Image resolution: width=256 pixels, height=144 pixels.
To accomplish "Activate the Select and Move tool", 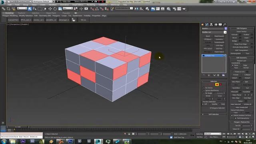I will 50,9.
